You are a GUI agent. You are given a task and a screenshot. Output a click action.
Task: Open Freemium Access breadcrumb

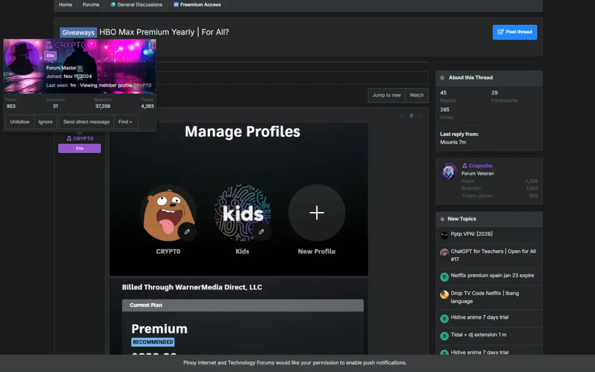tap(201, 5)
